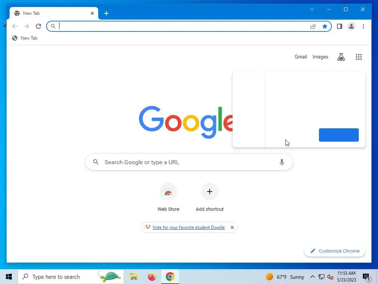Viewport: 378px width, 284px height.
Task: Open a new tab with plus button
Action: [106, 13]
